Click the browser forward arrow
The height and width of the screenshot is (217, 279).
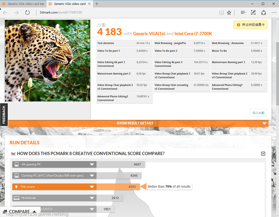(16, 13)
